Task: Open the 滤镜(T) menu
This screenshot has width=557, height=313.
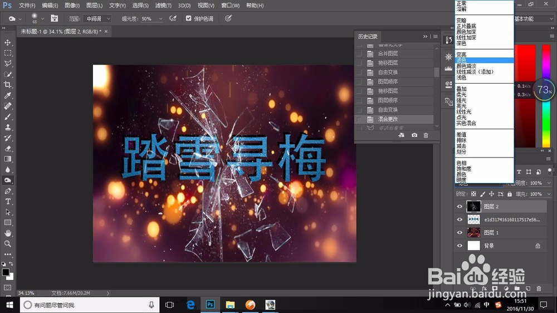Action: pyautogui.click(x=163, y=6)
